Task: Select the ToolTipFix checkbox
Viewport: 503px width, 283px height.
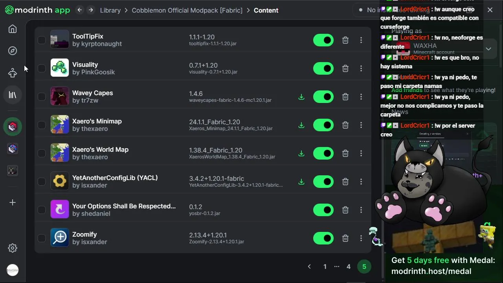Action: point(41,40)
